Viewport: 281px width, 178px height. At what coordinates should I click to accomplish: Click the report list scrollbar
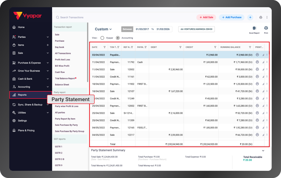88,52
